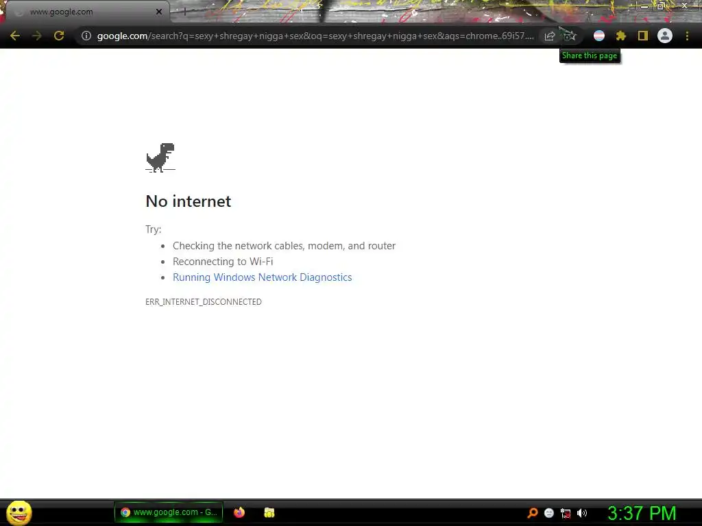Screen dimensions: 702x526
Task: View site information icon in address bar
Action: [86, 36]
